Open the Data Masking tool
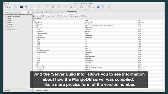This screenshot has width=168, height=94. pos(81,7)
